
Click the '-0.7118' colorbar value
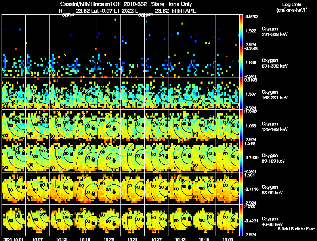point(251,189)
